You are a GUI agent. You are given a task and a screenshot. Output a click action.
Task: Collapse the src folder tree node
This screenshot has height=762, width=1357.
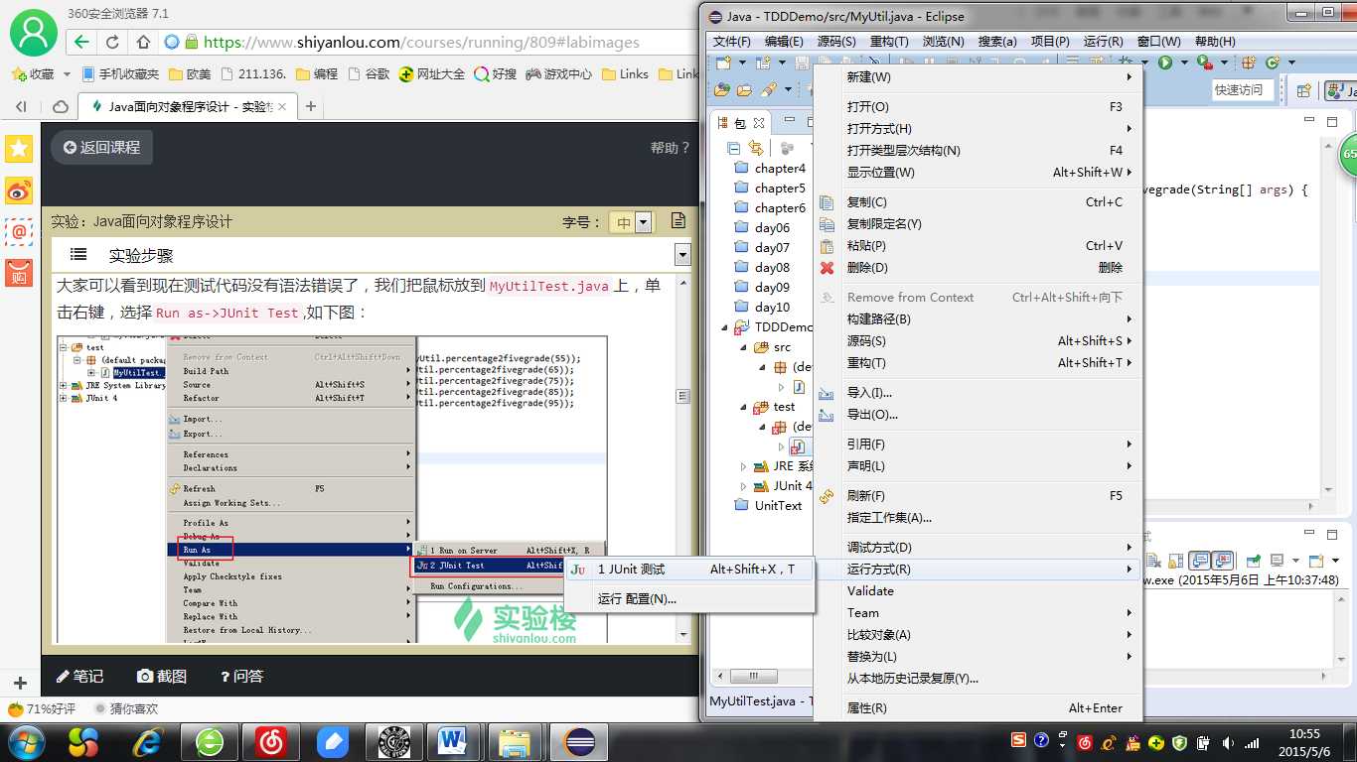pos(742,347)
